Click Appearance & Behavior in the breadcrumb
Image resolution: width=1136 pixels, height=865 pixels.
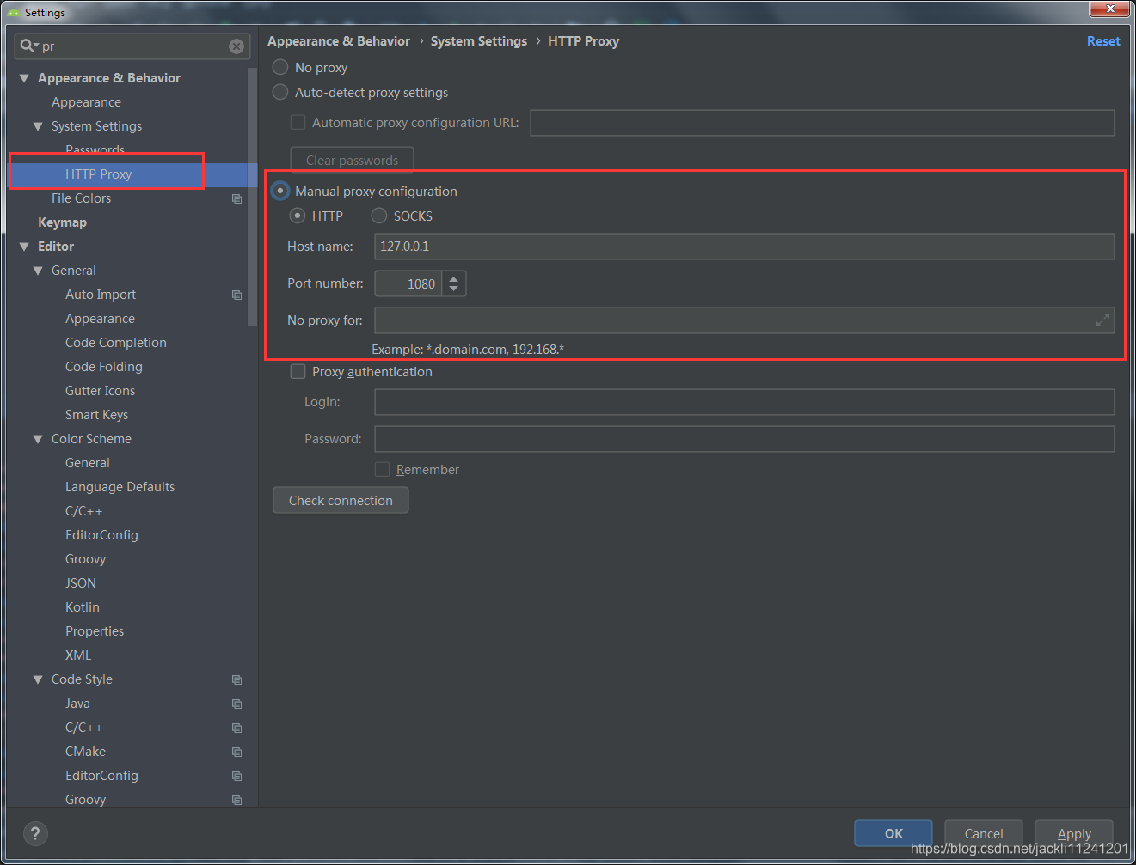tap(339, 41)
